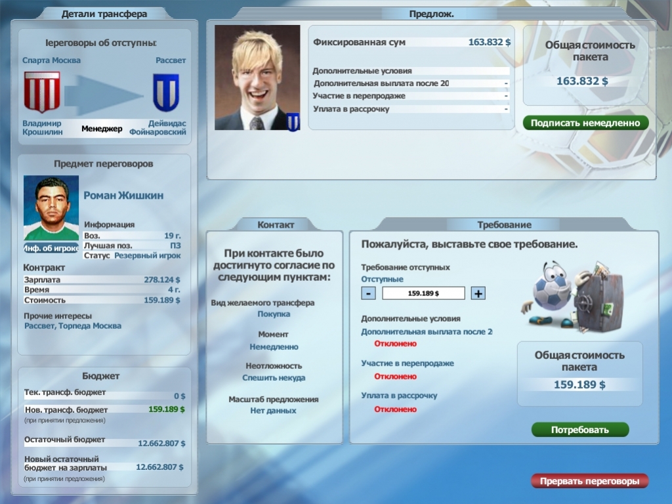Screen dimensions: 672x504
Task: Click the Спарта Москва club name link
Action: [x=51, y=60]
